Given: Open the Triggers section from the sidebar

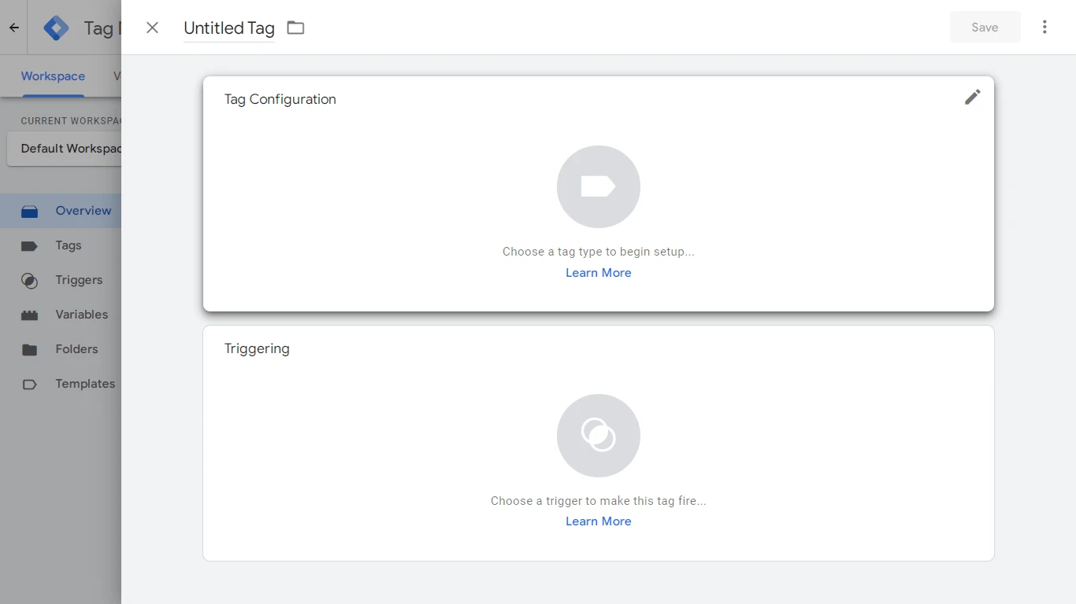Looking at the screenshot, I should click(x=29, y=280).
